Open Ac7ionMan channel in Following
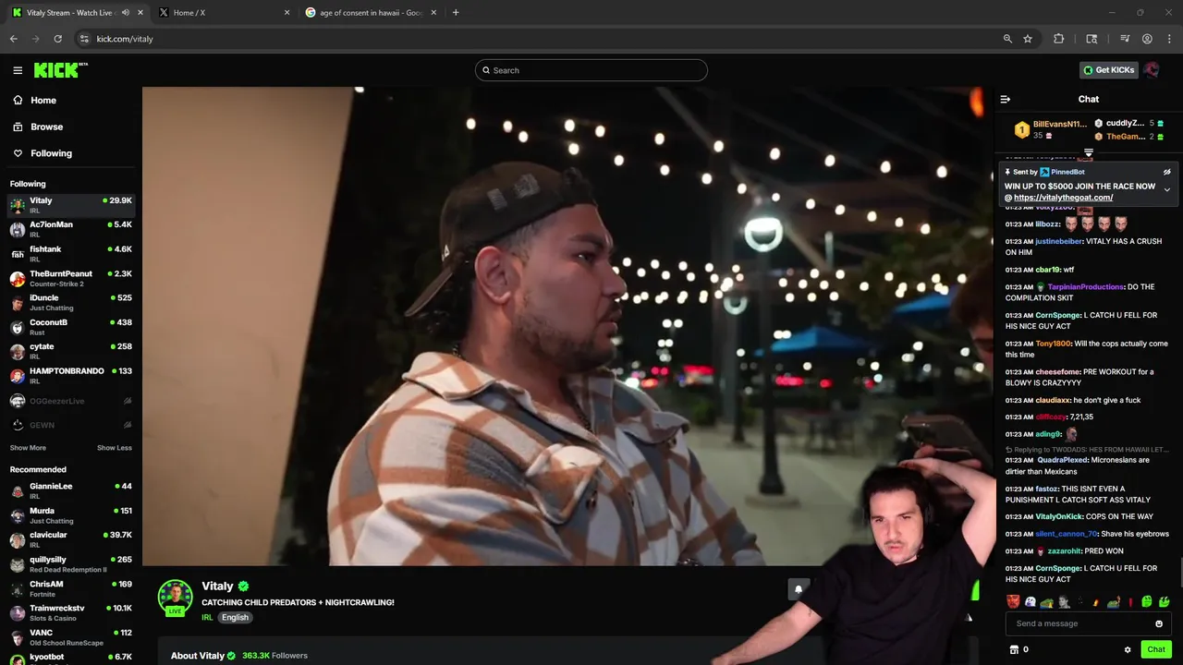The width and height of the screenshot is (1183, 665). [x=72, y=229]
